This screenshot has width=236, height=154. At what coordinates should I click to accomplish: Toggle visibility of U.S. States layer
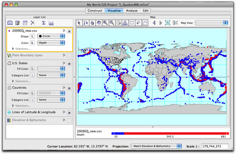tap(69, 64)
